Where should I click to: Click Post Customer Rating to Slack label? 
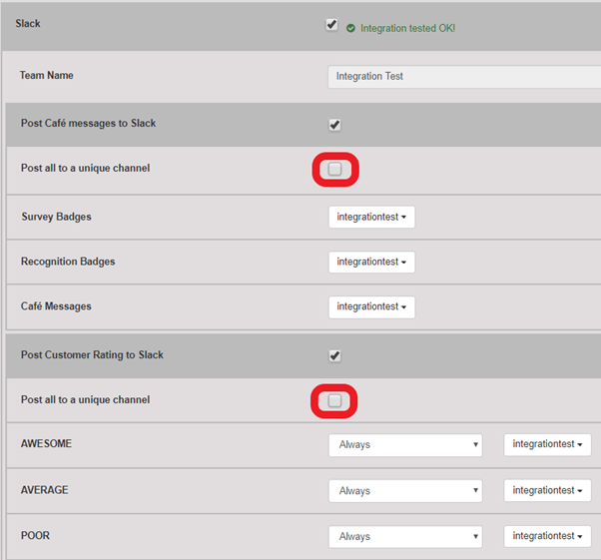click(x=92, y=355)
